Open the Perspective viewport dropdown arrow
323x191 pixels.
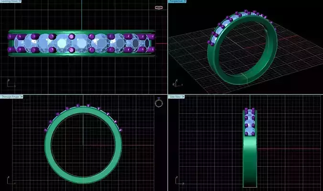pyautogui.click(x=185, y=1)
